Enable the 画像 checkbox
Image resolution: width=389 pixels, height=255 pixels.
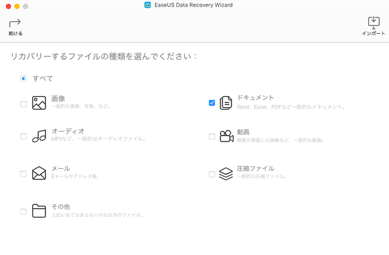23,104
